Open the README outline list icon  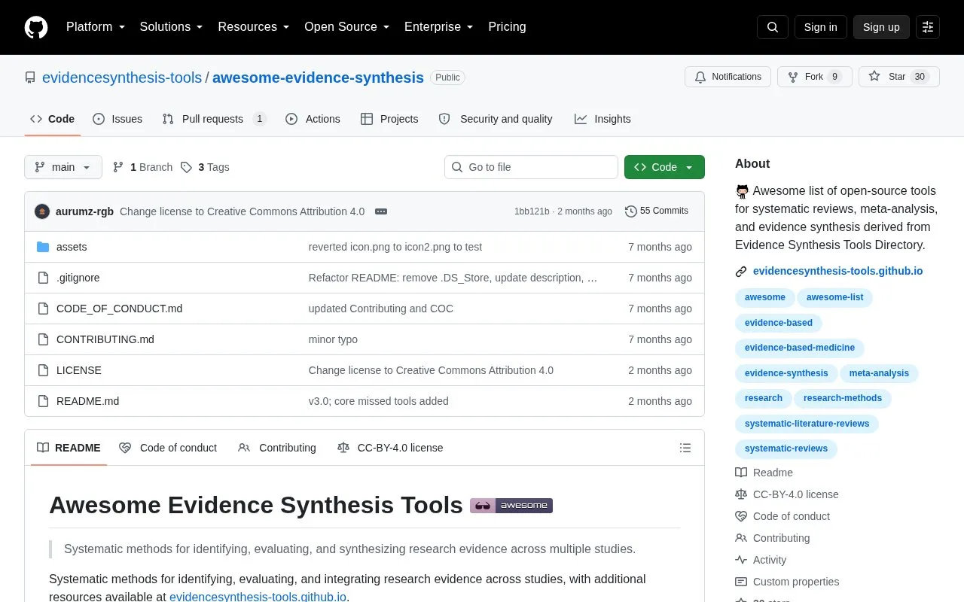(685, 448)
